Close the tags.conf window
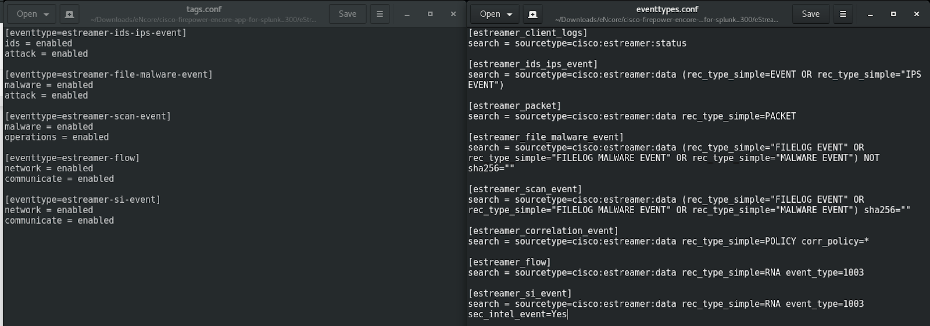Image resolution: width=930 pixels, height=326 pixels. pos(453,14)
